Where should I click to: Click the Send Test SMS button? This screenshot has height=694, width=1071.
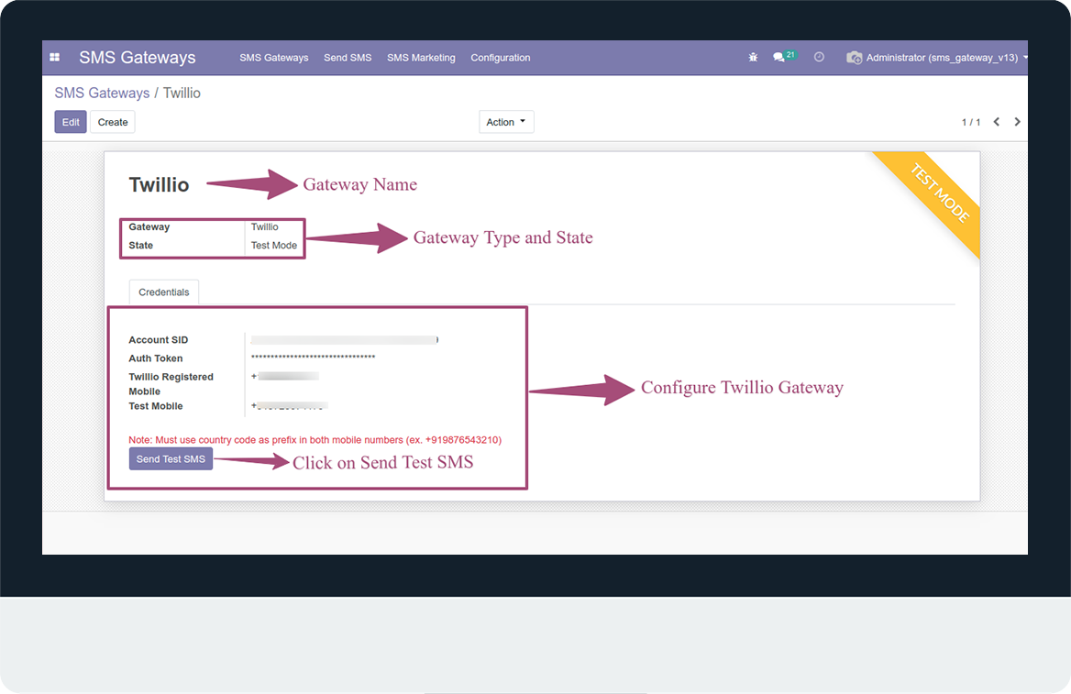tap(171, 459)
